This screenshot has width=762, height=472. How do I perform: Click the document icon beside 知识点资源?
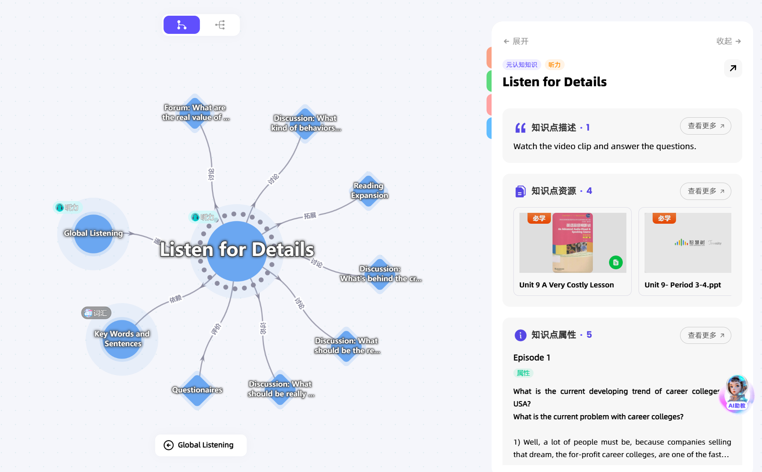click(x=520, y=191)
